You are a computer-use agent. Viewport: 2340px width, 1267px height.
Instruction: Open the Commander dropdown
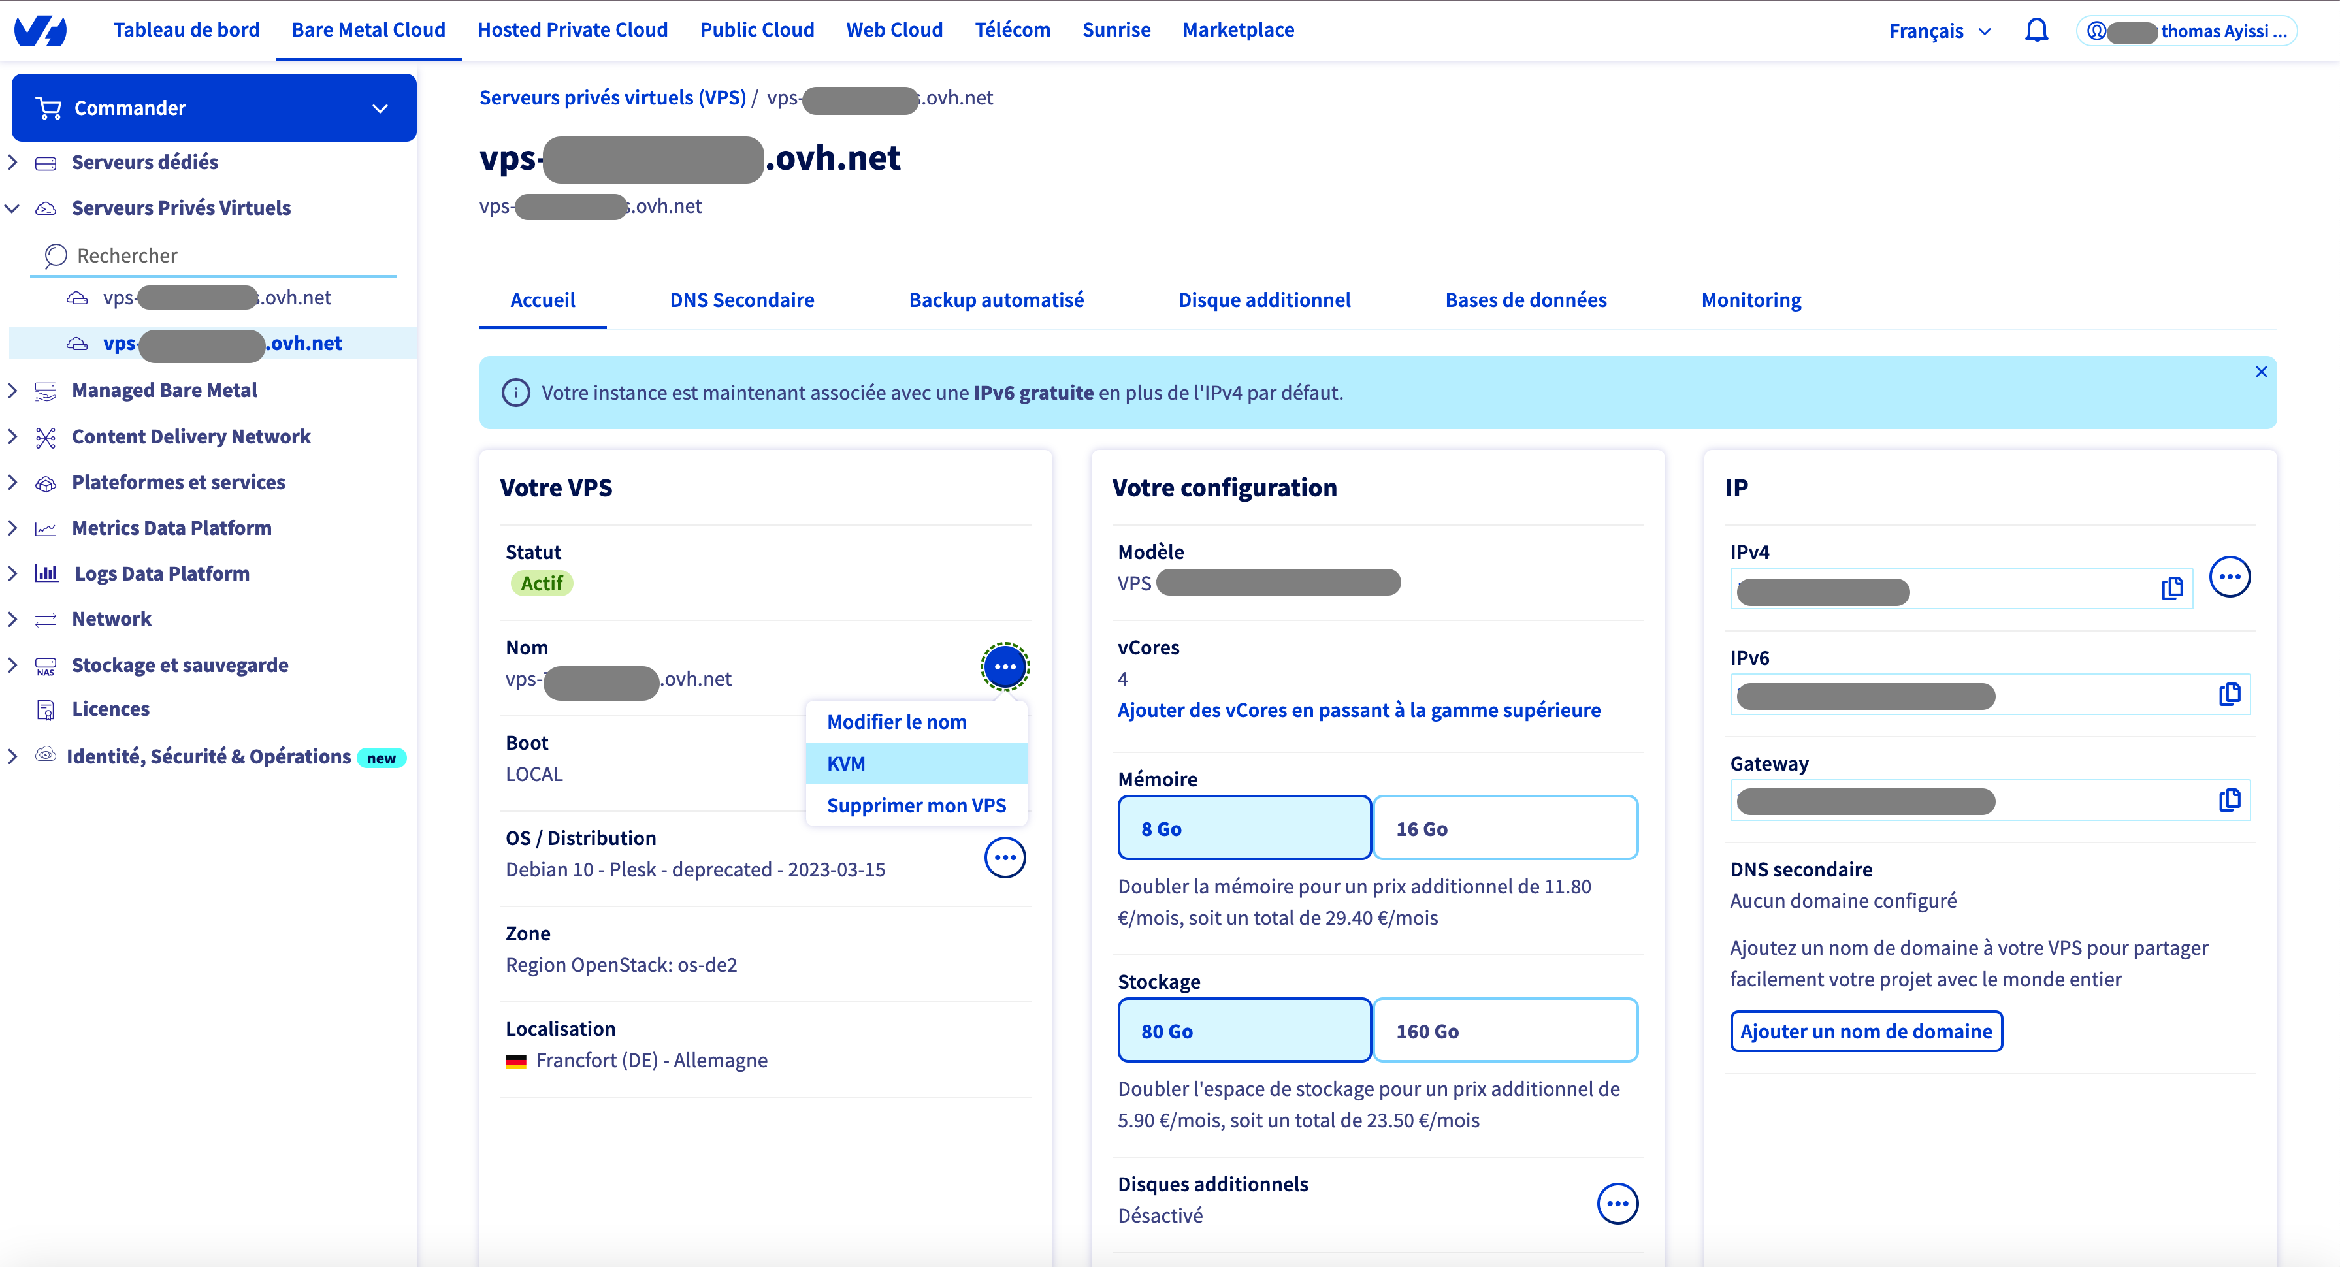(x=214, y=108)
